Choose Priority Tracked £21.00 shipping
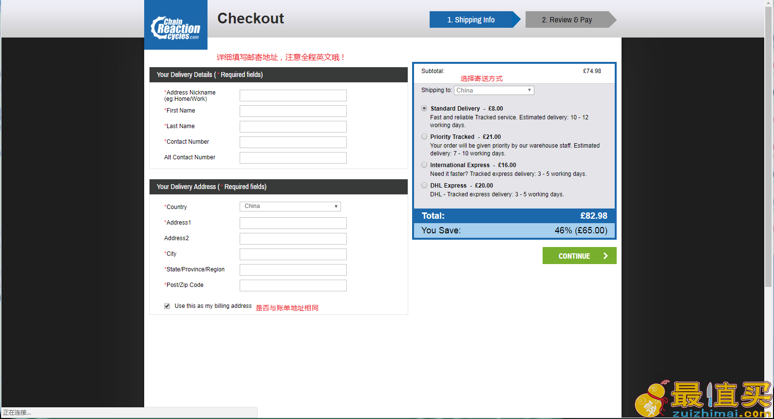The image size is (774, 419). [x=424, y=136]
